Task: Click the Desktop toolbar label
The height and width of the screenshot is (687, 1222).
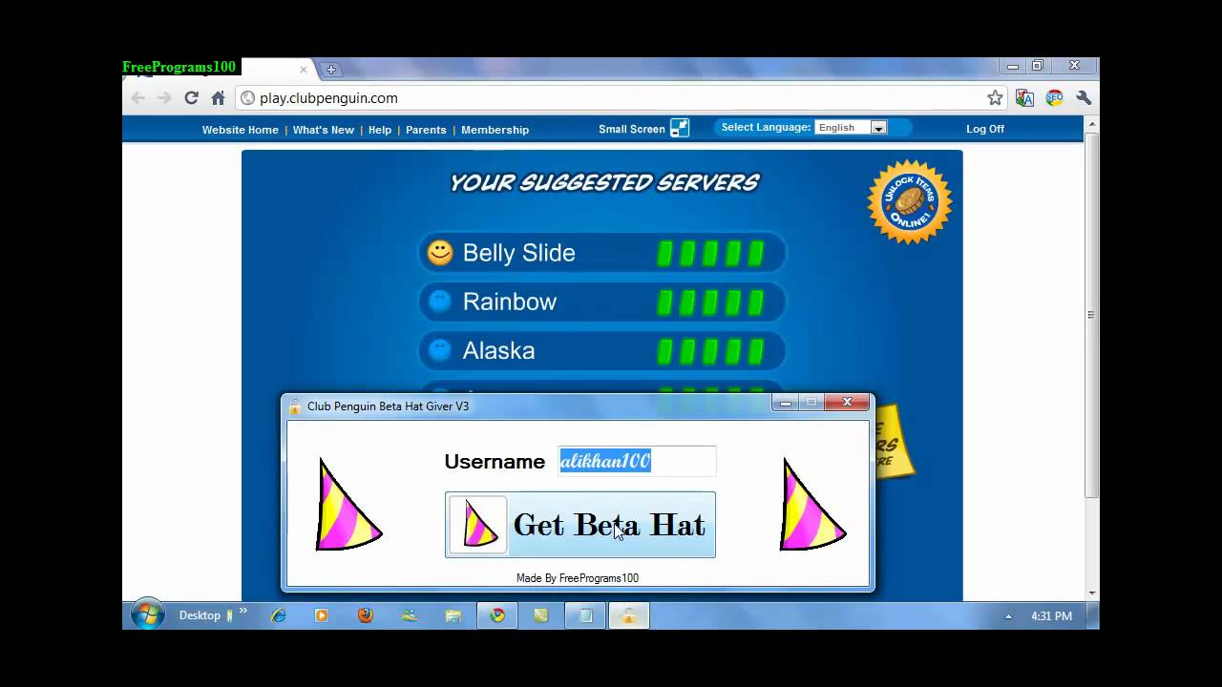Action: click(200, 615)
